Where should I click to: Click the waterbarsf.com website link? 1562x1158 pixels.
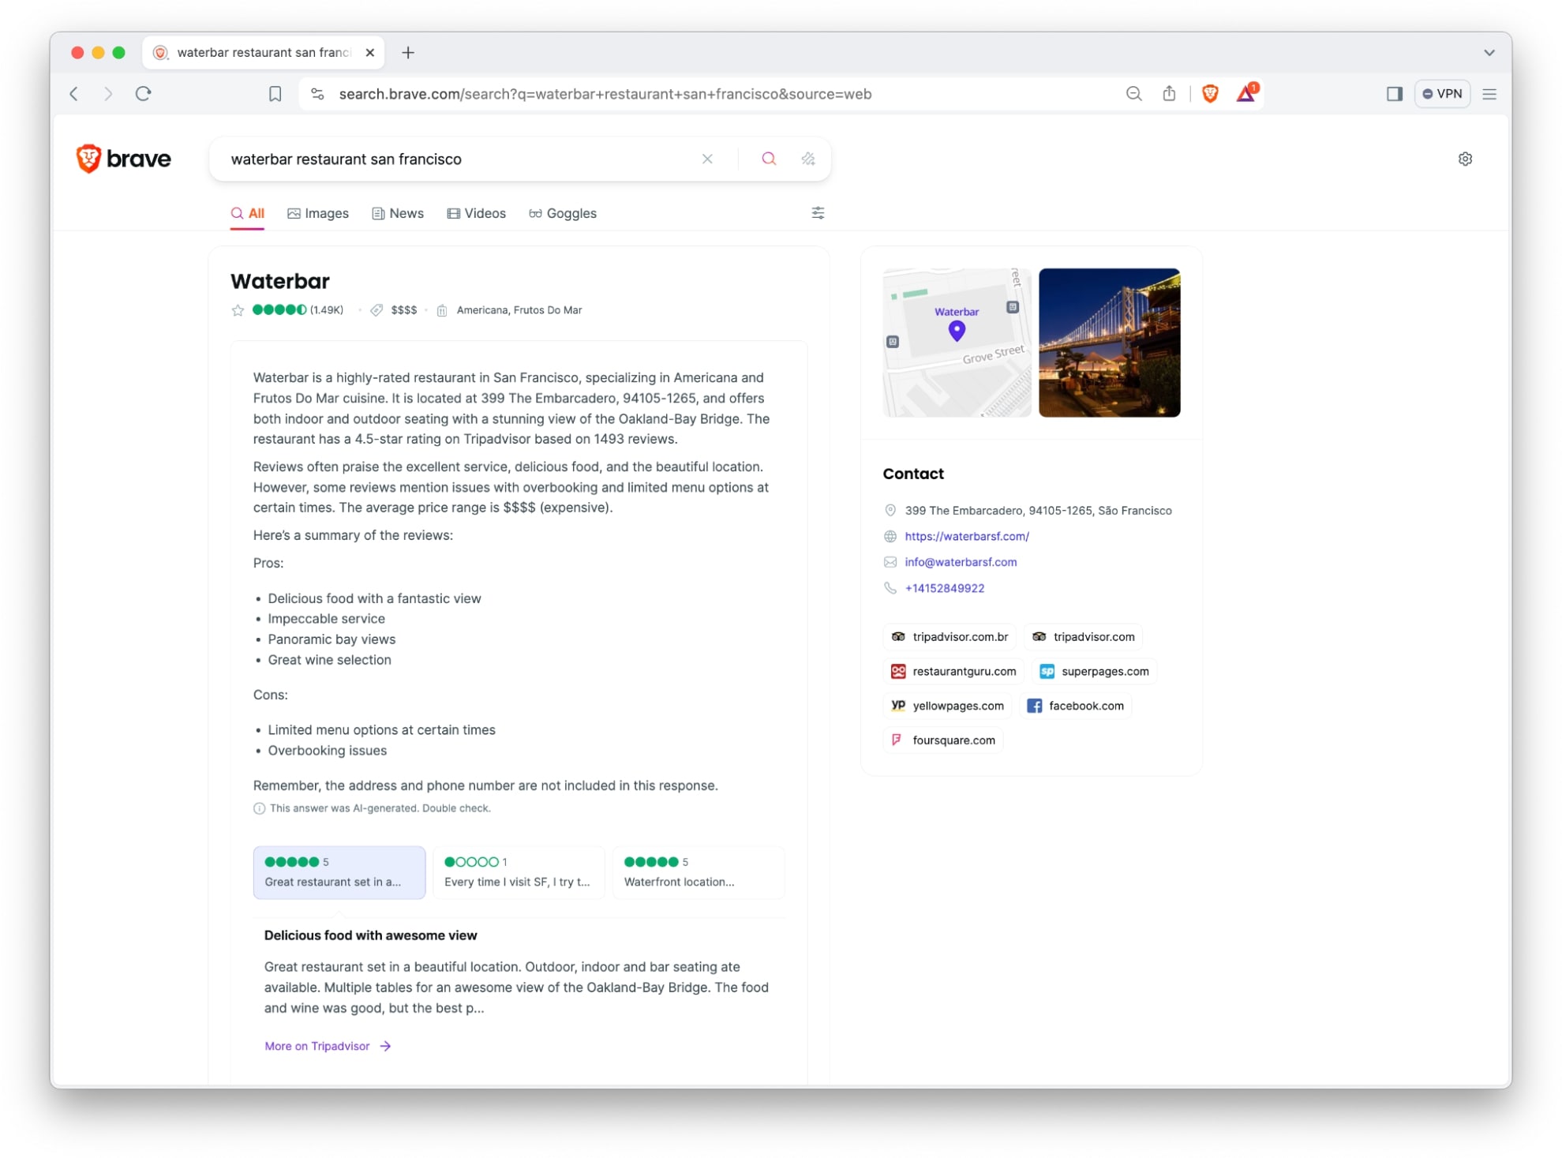click(x=966, y=535)
